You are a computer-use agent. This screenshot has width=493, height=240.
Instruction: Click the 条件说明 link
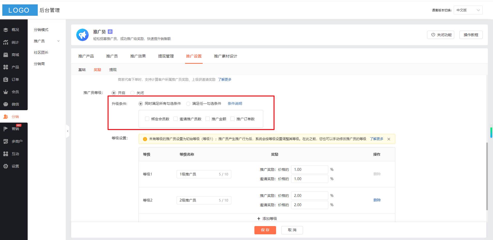235,103
